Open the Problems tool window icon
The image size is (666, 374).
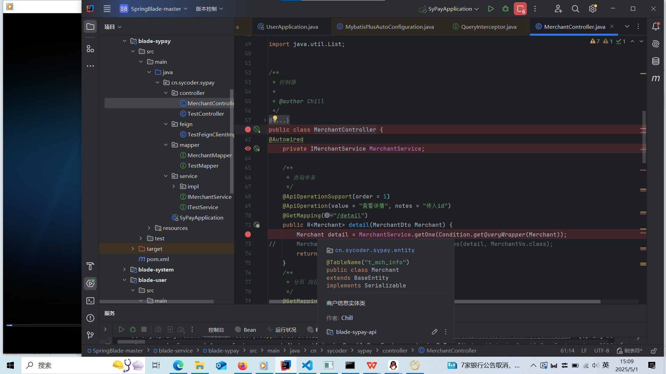click(x=90, y=318)
